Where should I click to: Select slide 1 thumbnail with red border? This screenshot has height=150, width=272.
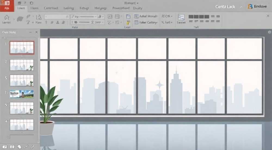pos(22,48)
